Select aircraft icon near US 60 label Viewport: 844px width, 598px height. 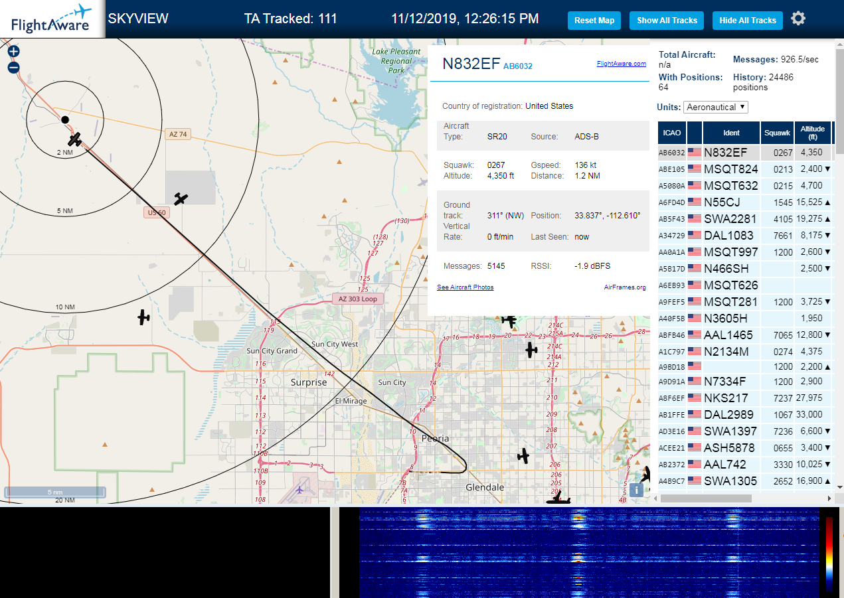pos(181,198)
